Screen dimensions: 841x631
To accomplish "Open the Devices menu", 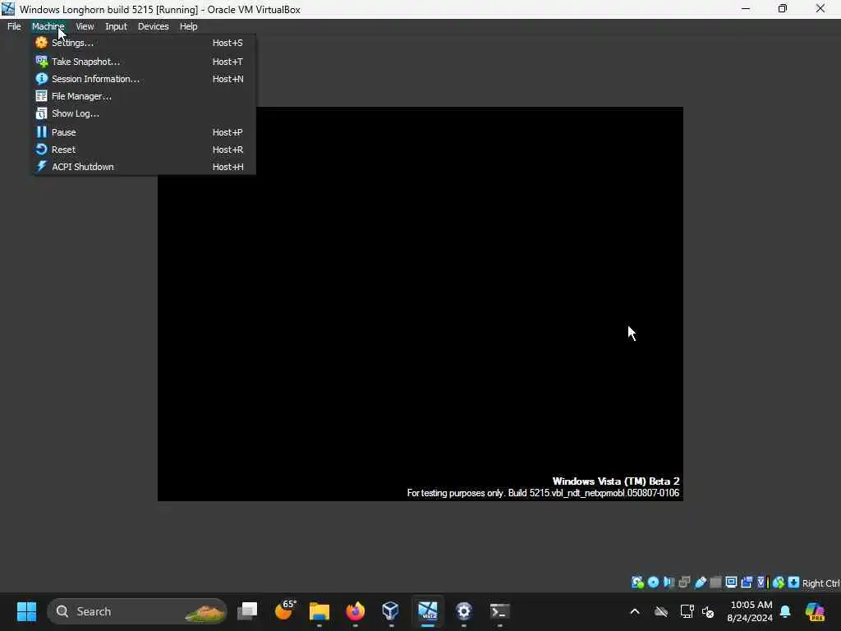I will pyautogui.click(x=153, y=26).
